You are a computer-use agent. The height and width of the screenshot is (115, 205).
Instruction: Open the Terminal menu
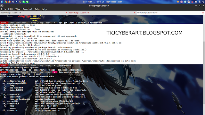(27, 9)
